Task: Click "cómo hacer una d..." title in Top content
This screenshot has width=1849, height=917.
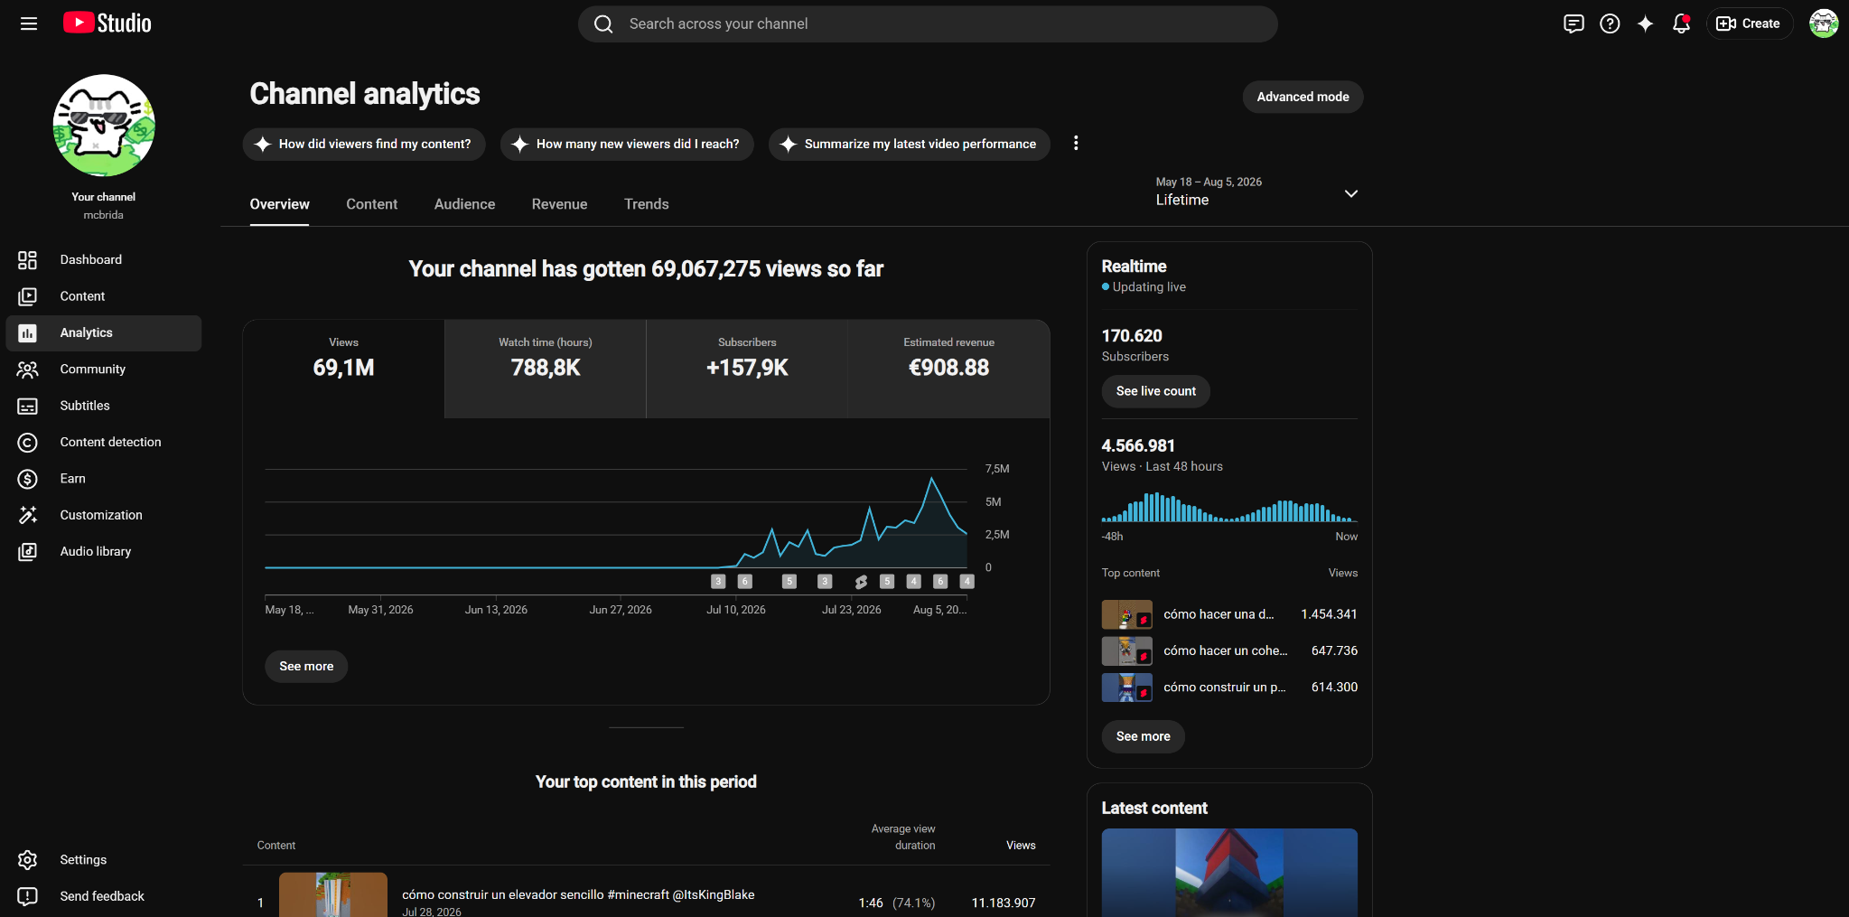Action: tap(1219, 614)
